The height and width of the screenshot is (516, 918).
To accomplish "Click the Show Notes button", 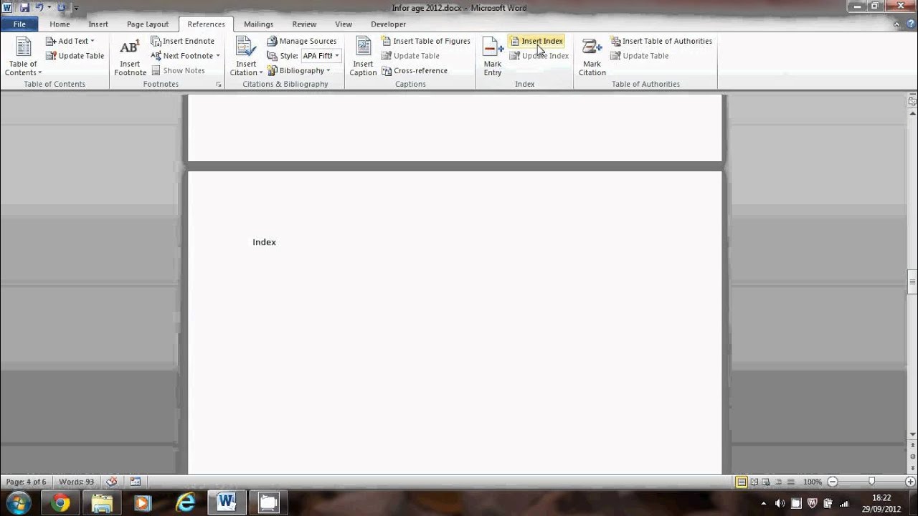I will coord(178,70).
